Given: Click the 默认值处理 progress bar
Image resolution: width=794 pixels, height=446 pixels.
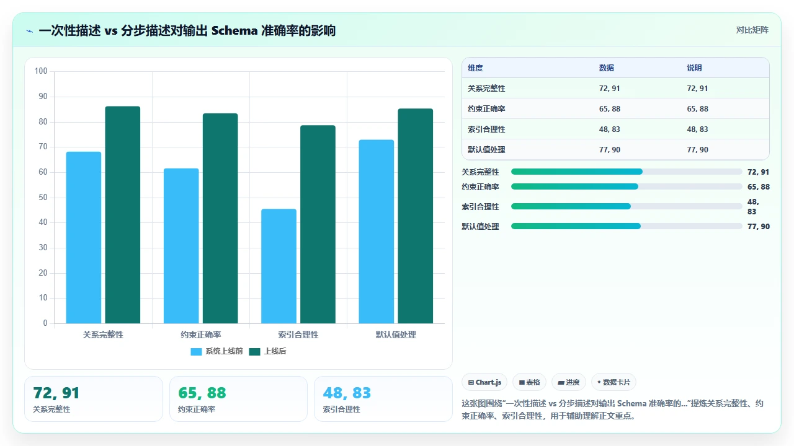Looking at the screenshot, I should (627, 226).
